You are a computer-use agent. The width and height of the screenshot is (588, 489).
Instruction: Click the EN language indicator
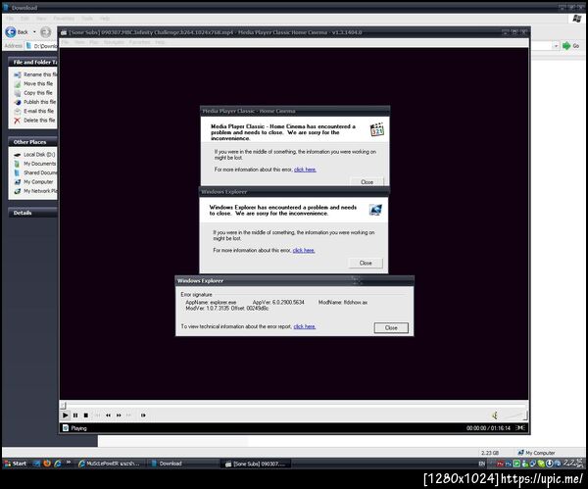482,464
